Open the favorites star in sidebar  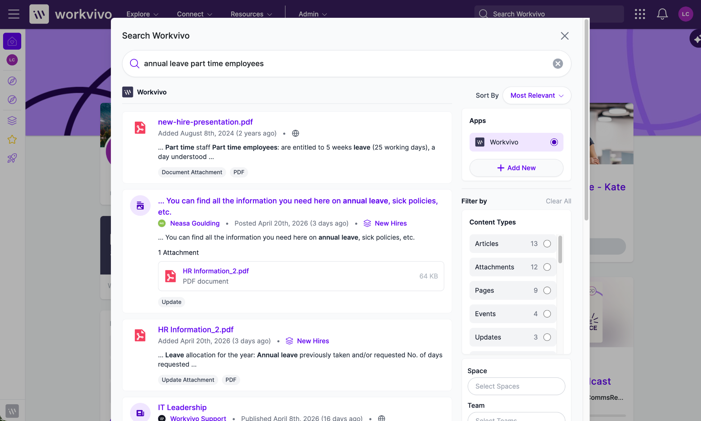pyautogui.click(x=12, y=139)
